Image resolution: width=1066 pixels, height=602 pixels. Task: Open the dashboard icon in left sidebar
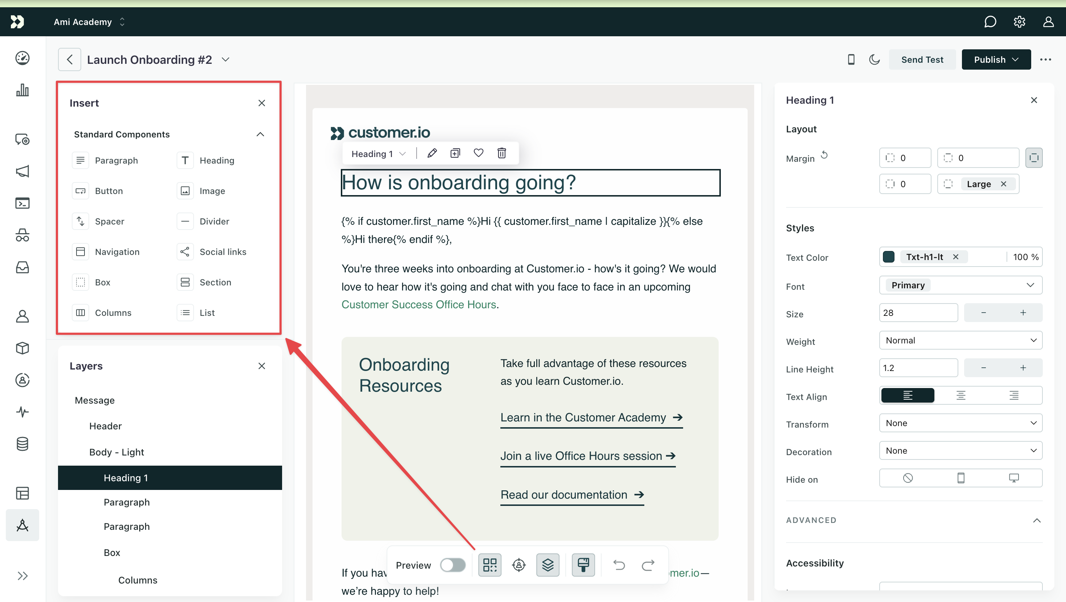point(22,58)
